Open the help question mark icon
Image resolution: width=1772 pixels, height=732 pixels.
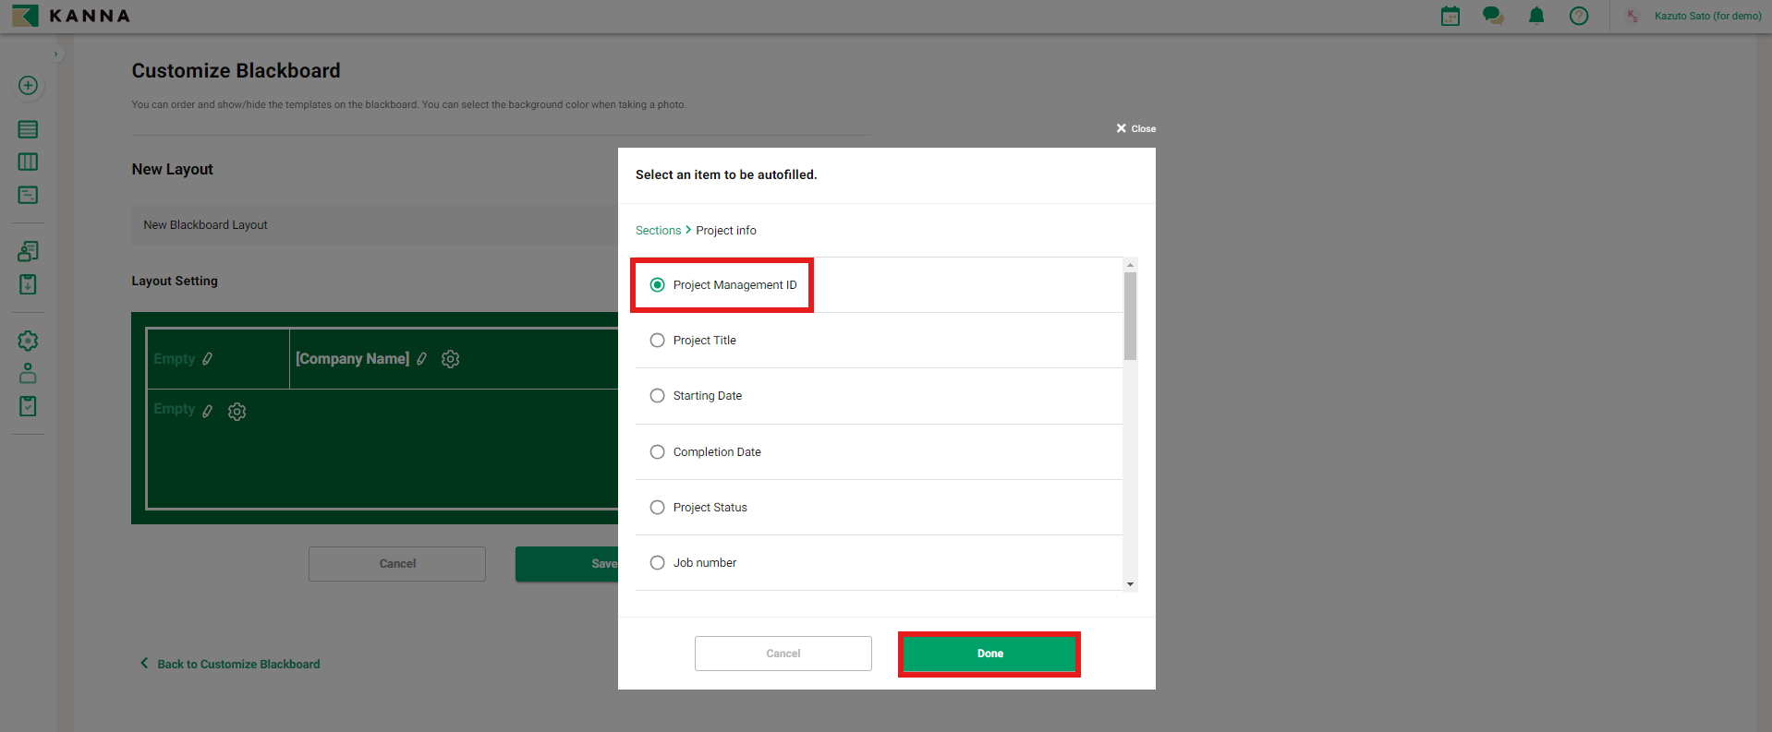1578,16
